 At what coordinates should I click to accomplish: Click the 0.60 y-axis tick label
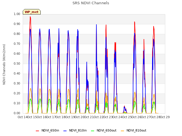pyautogui.click(x=17, y=54)
